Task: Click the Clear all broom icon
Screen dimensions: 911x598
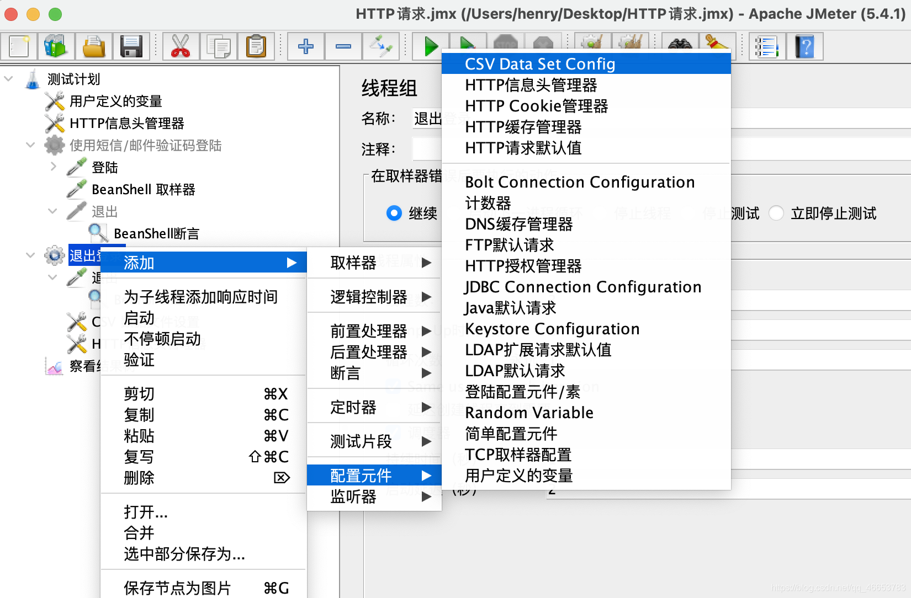Action: [717, 42]
